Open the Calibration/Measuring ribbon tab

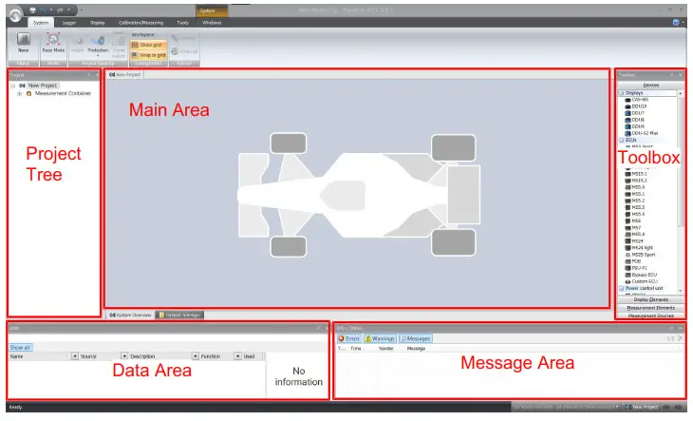click(x=140, y=23)
